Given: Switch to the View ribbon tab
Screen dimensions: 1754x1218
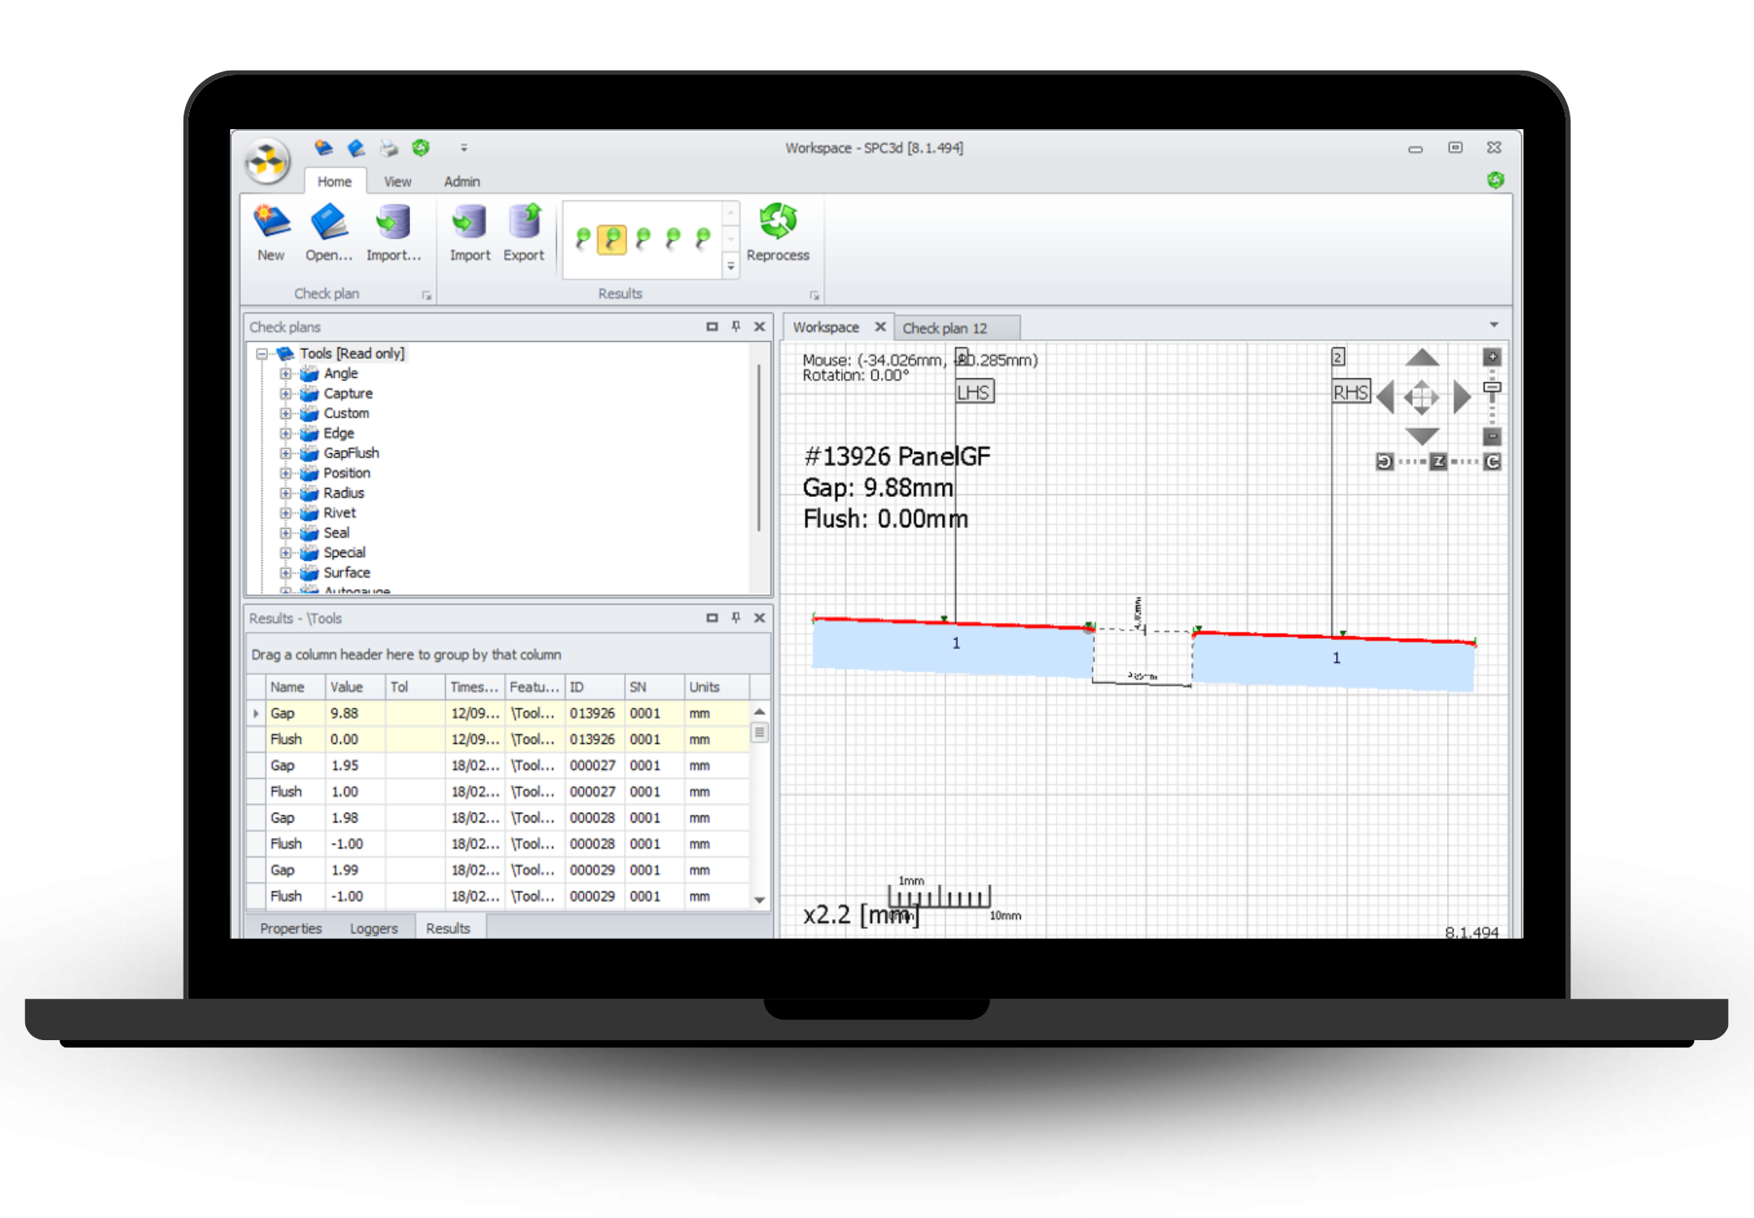Looking at the screenshot, I should (397, 181).
